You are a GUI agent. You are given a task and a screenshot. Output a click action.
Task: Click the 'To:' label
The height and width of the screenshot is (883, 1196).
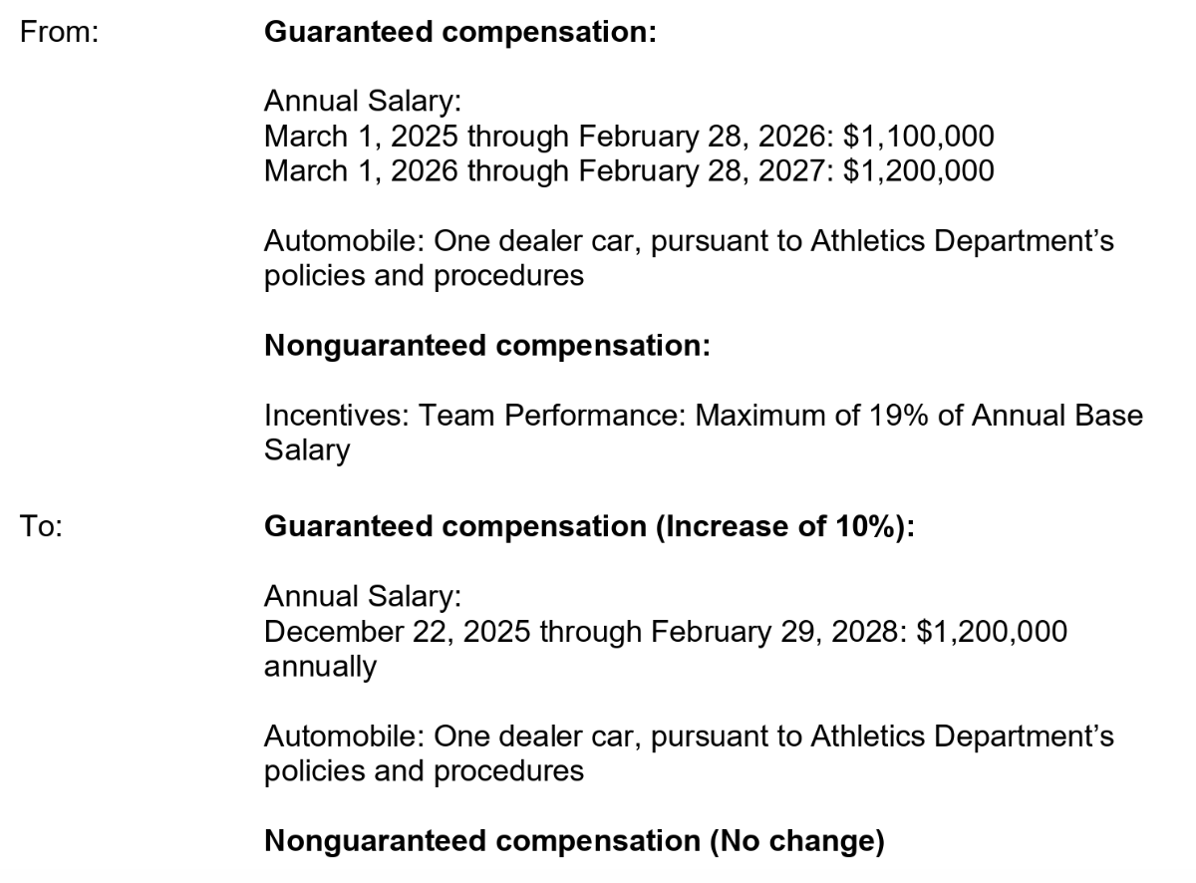[42, 526]
